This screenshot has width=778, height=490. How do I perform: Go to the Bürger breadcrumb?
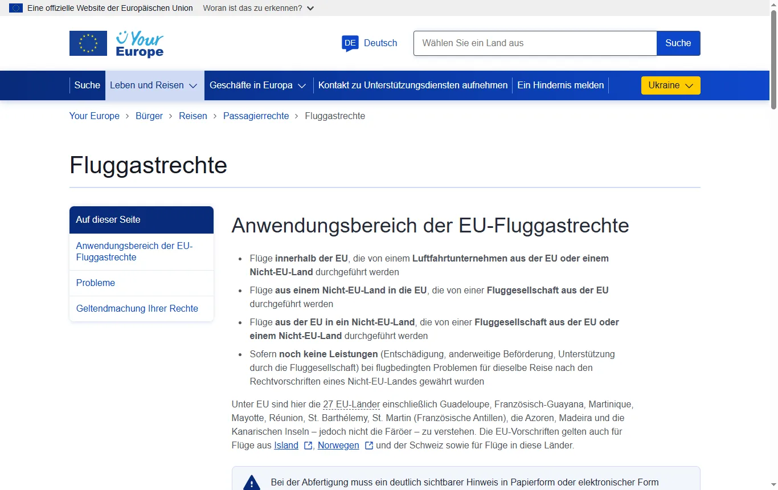click(149, 116)
